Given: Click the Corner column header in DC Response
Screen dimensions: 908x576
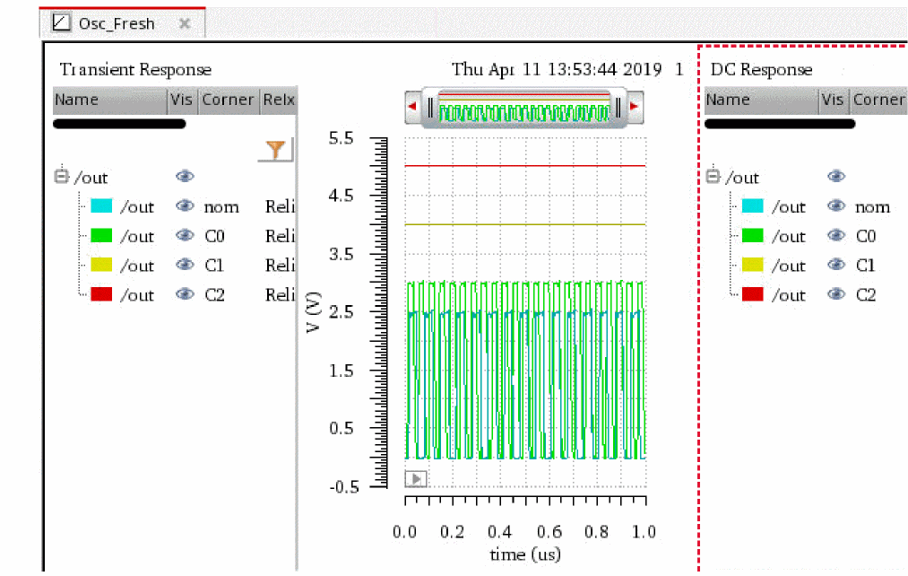Looking at the screenshot, I should tap(878, 100).
